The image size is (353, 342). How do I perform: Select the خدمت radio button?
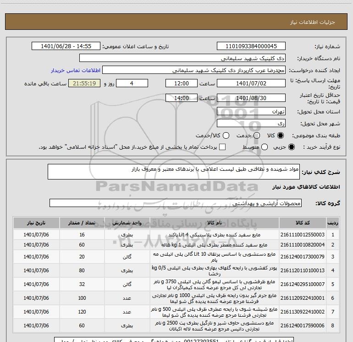(x=257, y=135)
